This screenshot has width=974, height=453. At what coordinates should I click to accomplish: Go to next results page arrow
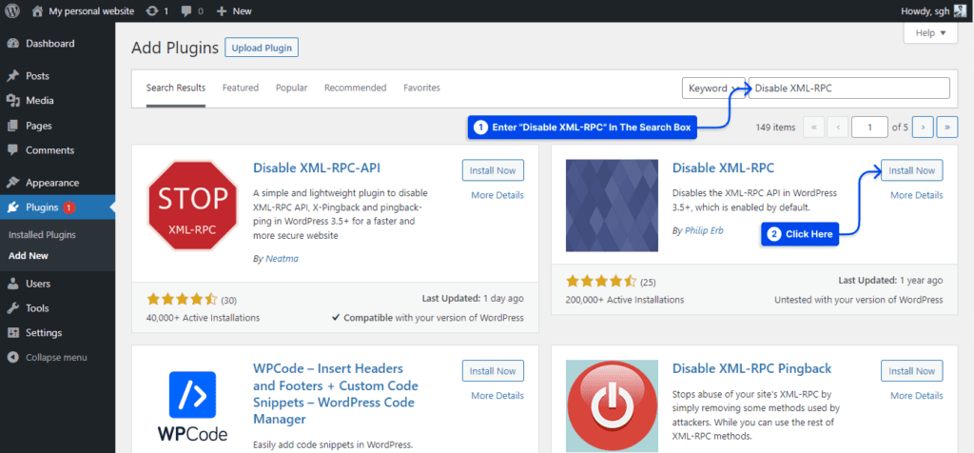(x=923, y=127)
